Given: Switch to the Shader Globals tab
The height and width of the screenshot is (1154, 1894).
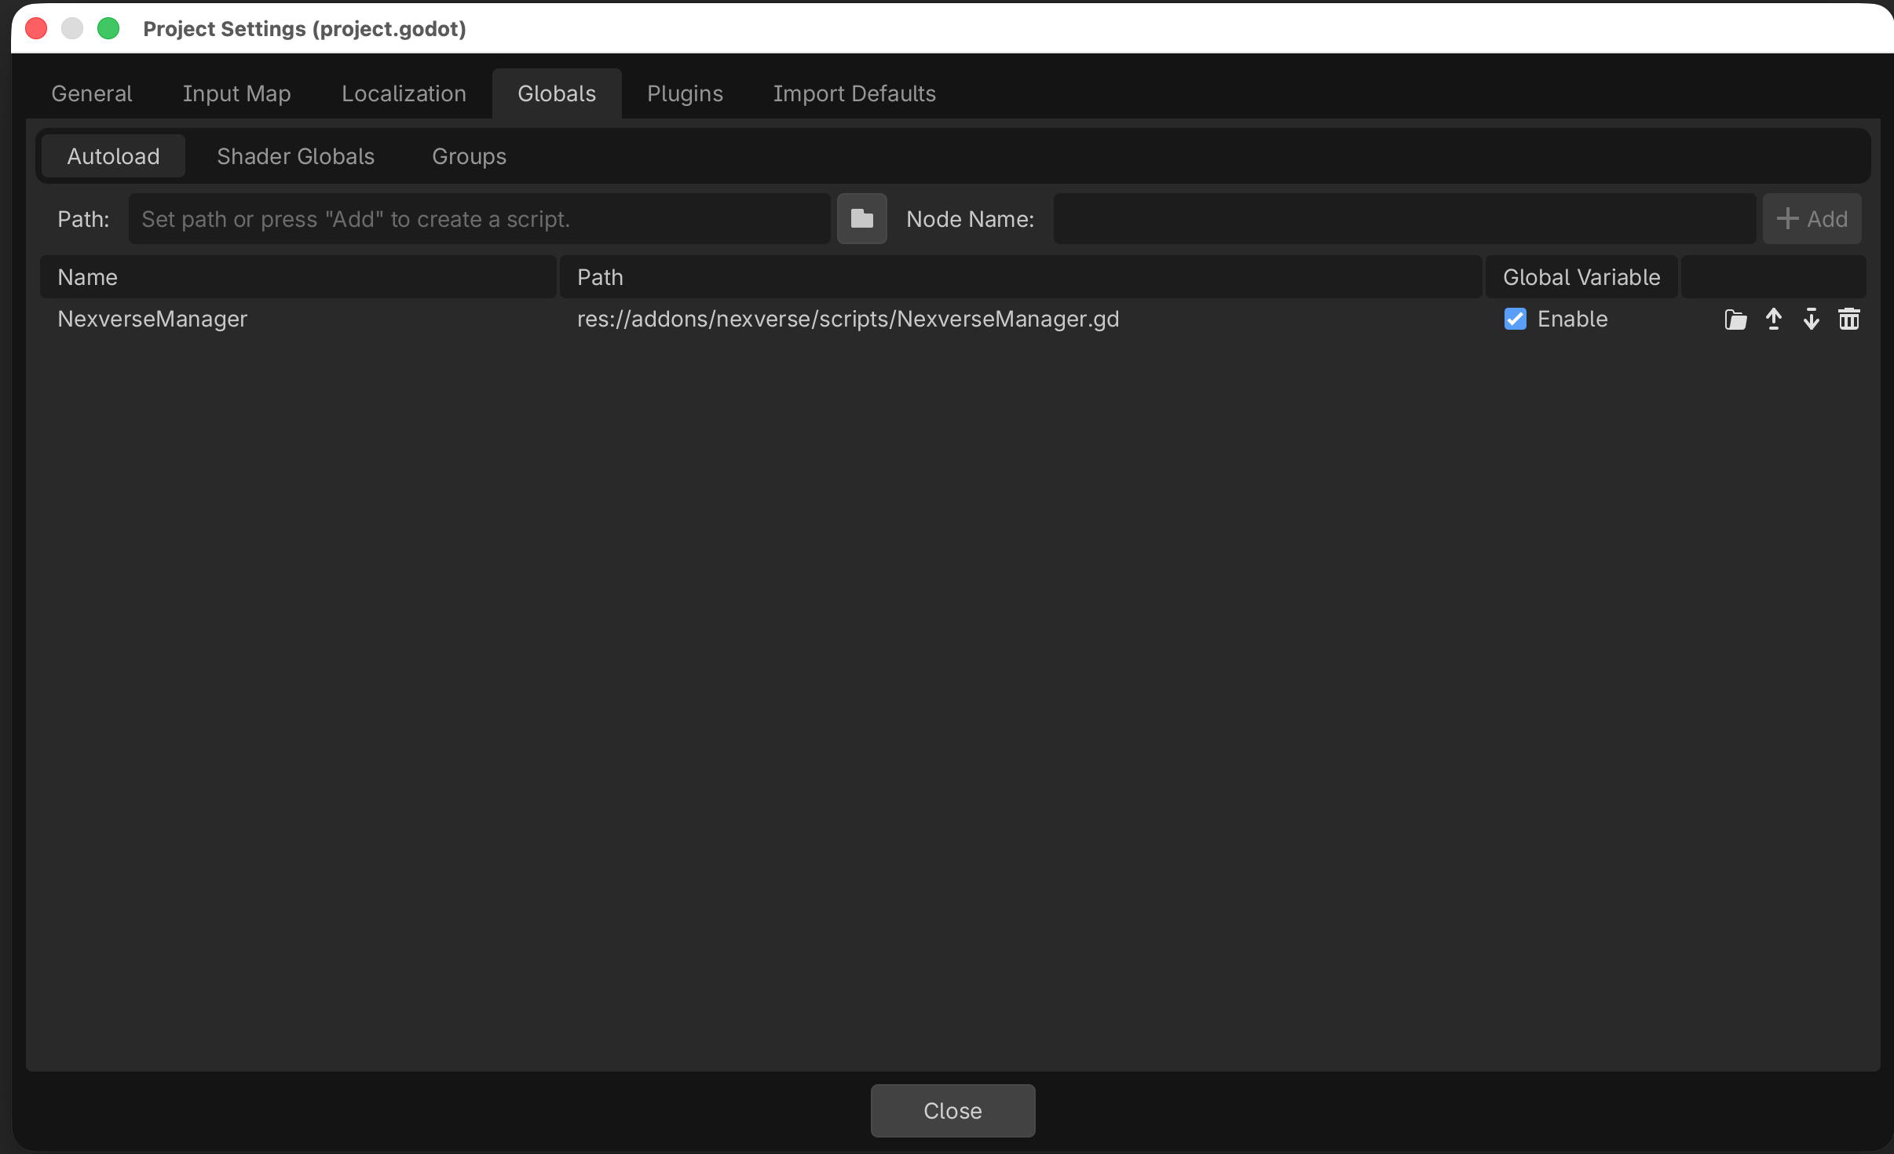Looking at the screenshot, I should pyautogui.click(x=294, y=156).
